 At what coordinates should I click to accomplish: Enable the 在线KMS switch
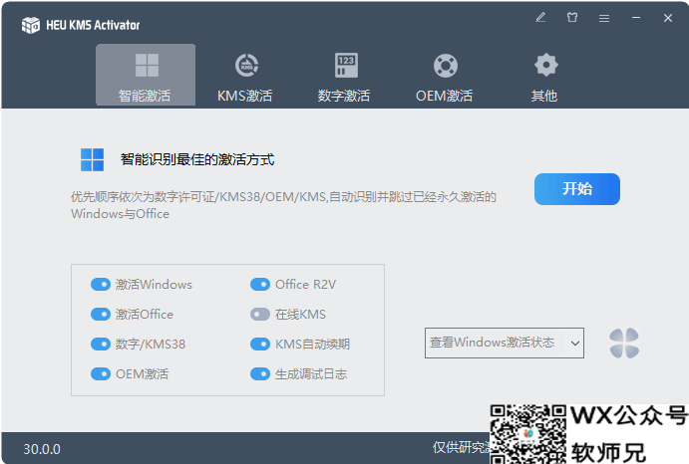click(x=260, y=315)
